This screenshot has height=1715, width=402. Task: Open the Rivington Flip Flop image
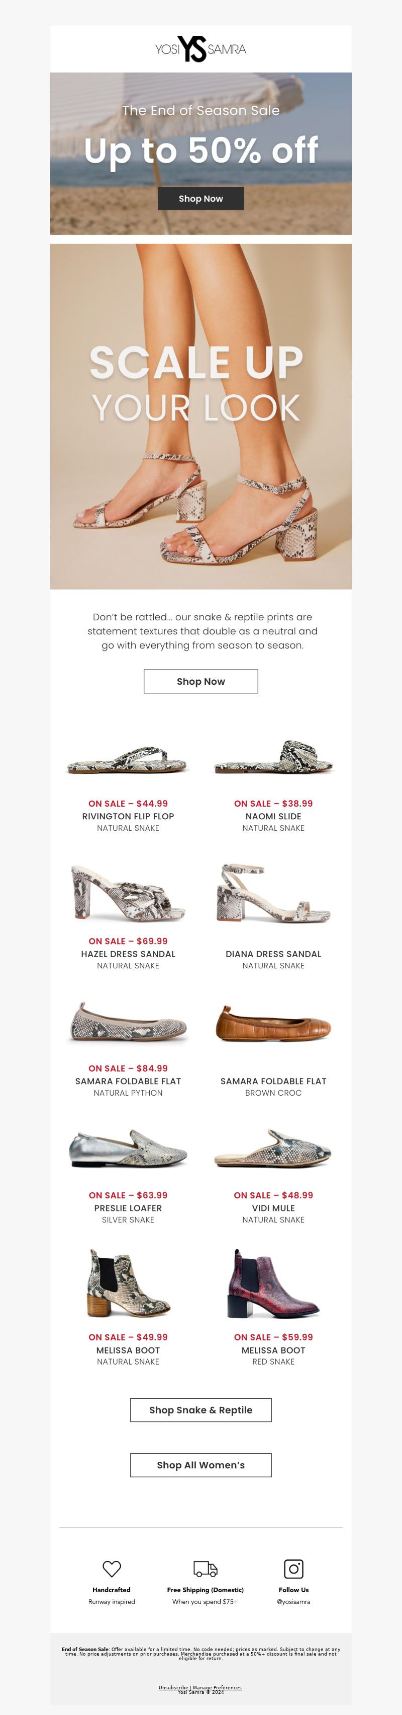[128, 760]
